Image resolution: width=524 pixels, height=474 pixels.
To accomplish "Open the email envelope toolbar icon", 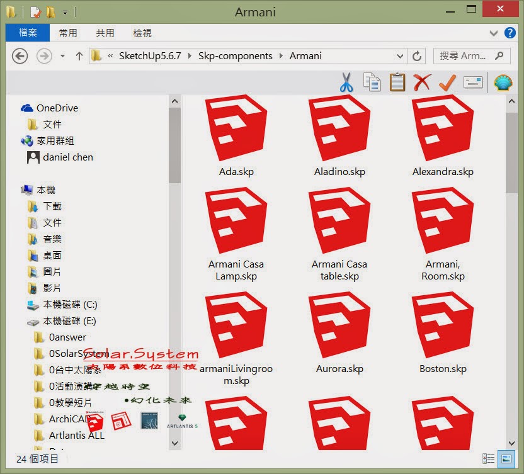I will [472, 82].
